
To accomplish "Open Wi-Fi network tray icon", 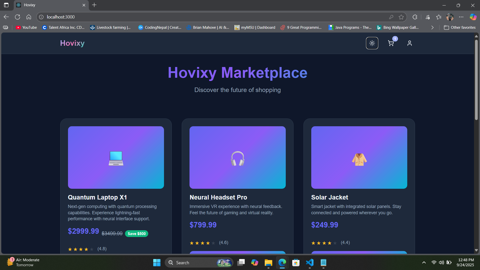I will click(x=434, y=262).
